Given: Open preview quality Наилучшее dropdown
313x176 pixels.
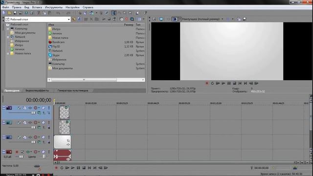Looking at the screenshot, I should [223, 19].
